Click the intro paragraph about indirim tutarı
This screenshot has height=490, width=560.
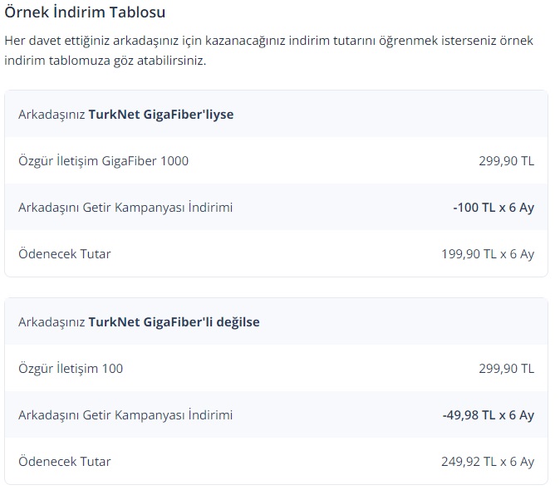click(x=268, y=51)
